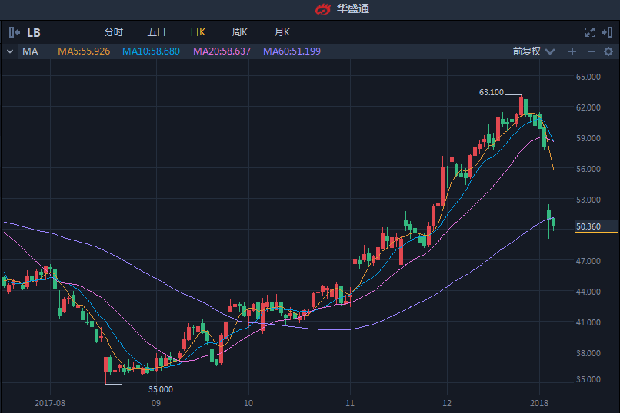Screen dimensions: 620x413
Task: Click the chart tools icon at top right
Action: [x=608, y=32]
